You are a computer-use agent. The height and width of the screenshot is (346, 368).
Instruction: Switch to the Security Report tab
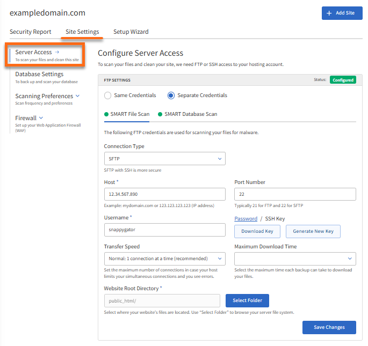coord(30,32)
